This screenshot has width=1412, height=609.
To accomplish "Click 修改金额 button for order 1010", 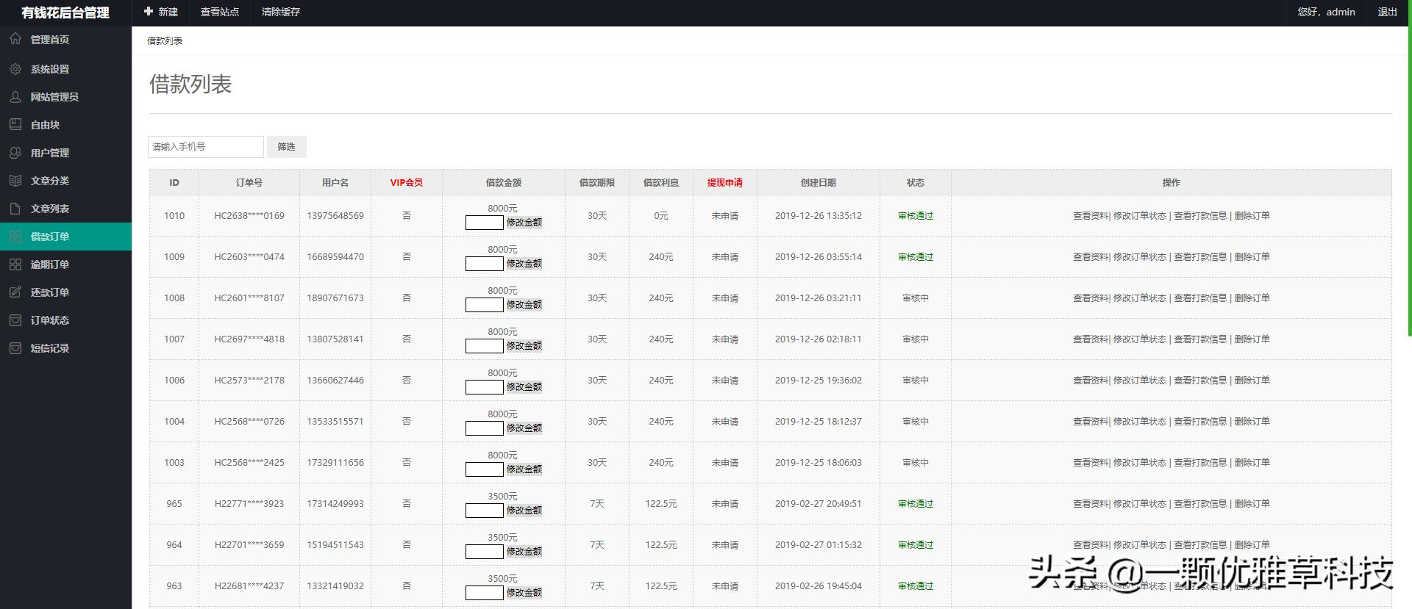I will (x=524, y=223).
